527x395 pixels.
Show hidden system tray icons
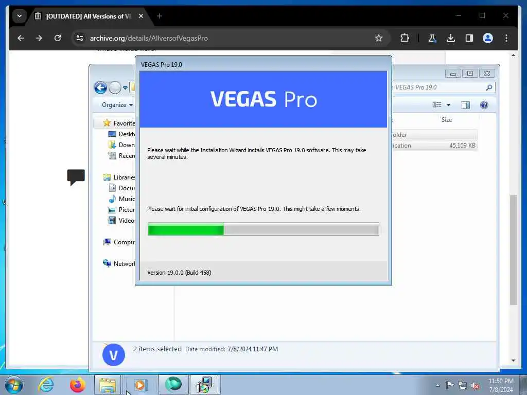pyautogui.click(x=437, y=385)
